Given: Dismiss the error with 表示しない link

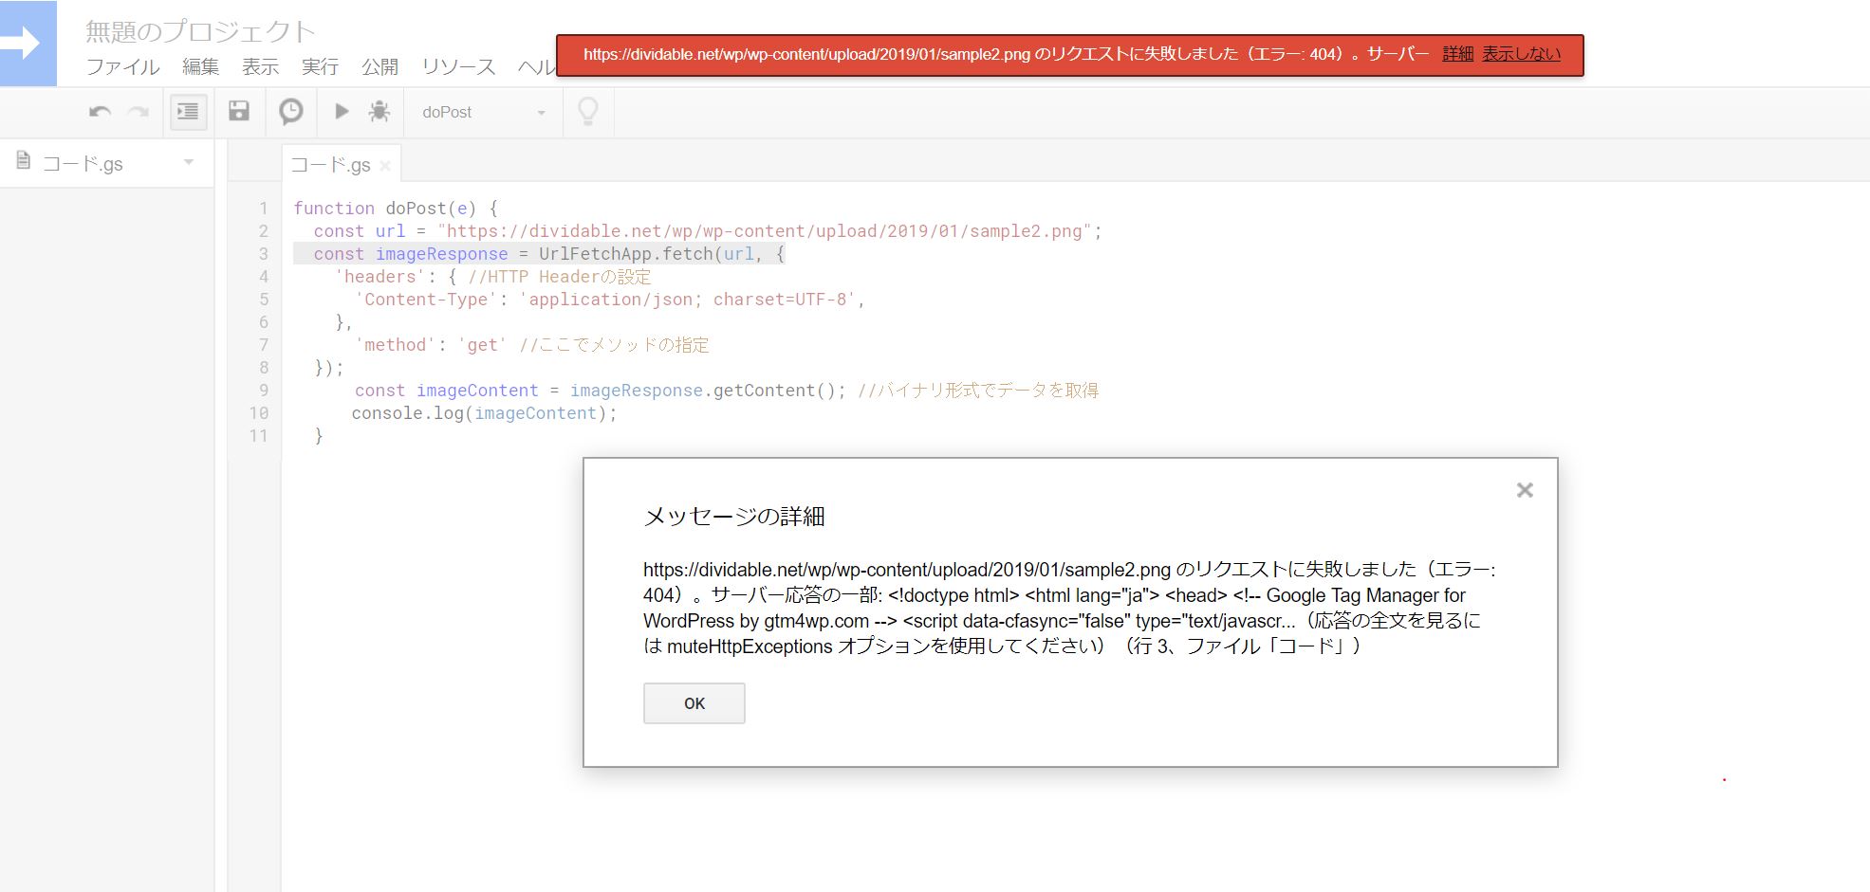Looking at the screenshot, I should tap(1521, 54).
